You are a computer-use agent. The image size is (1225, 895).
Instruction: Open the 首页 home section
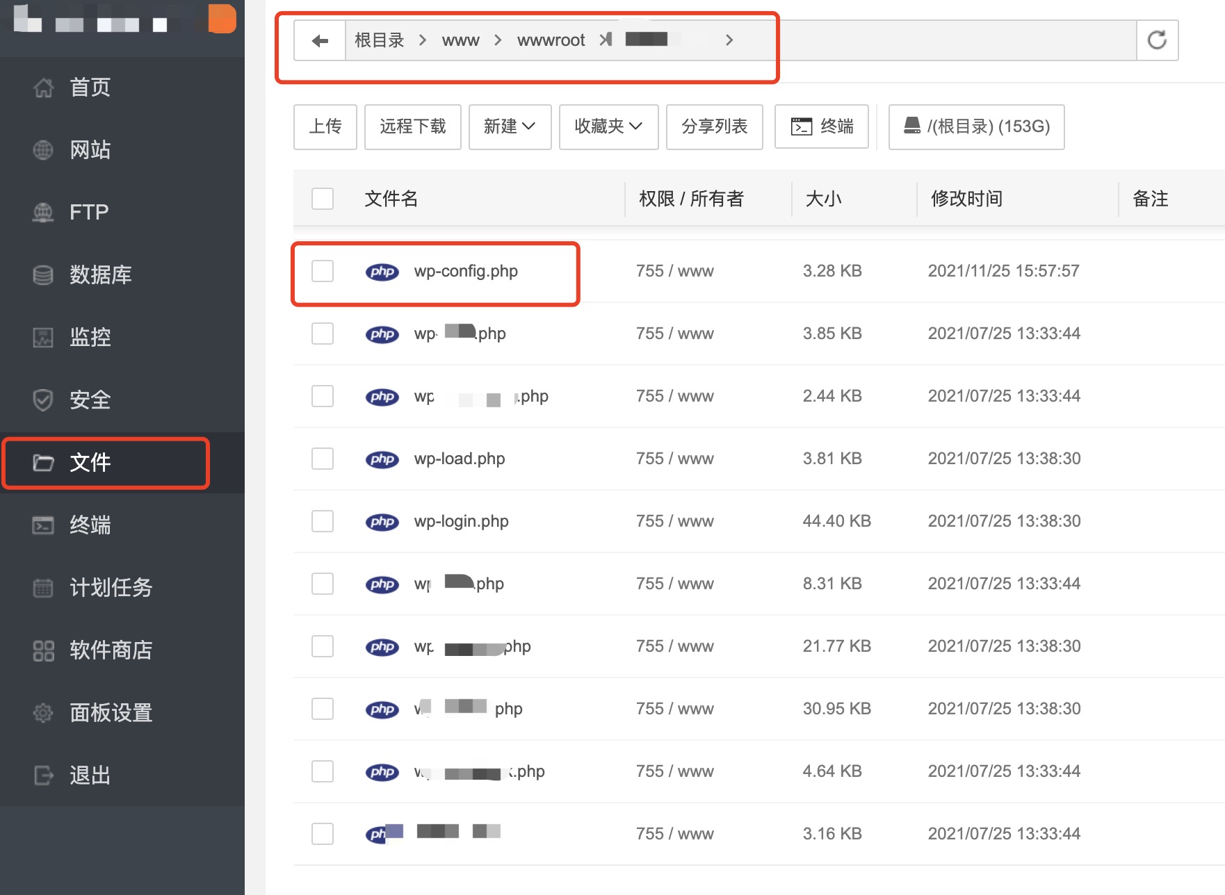(x=89, y=87)
